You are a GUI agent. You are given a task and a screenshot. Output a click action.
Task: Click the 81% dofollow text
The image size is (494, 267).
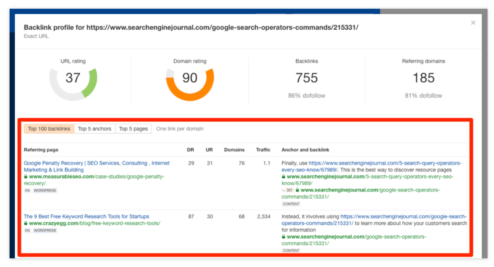(x=424, y=95)
